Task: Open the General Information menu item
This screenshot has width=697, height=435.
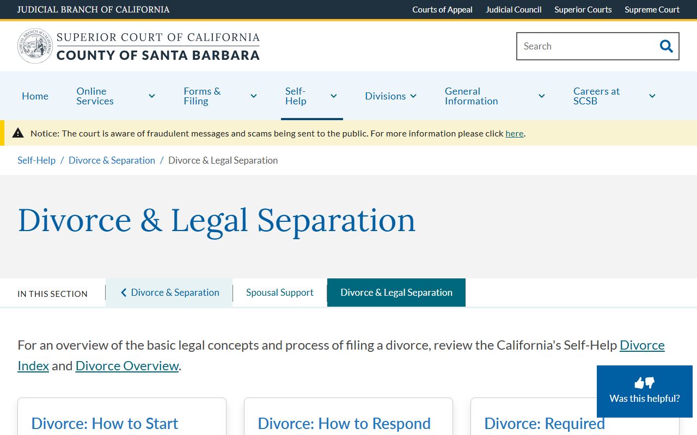Action: click(472, 96)
